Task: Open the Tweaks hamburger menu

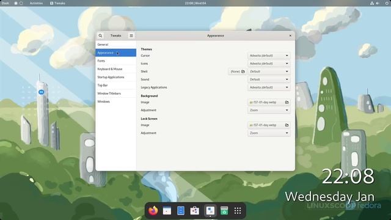Action: 131,35
